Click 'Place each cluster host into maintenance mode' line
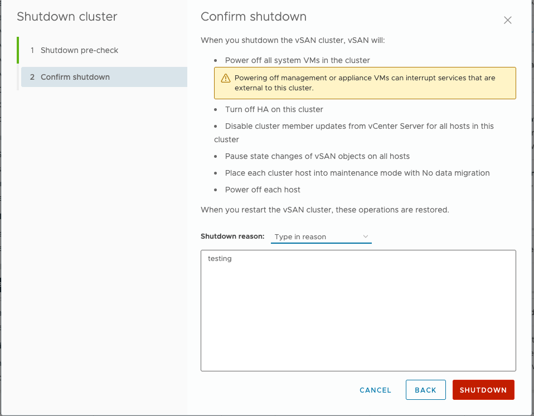 click(x=357, y=173)
